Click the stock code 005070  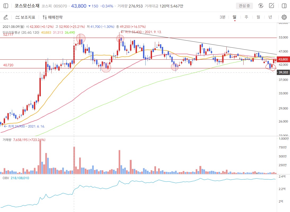[x=60, y=6]
